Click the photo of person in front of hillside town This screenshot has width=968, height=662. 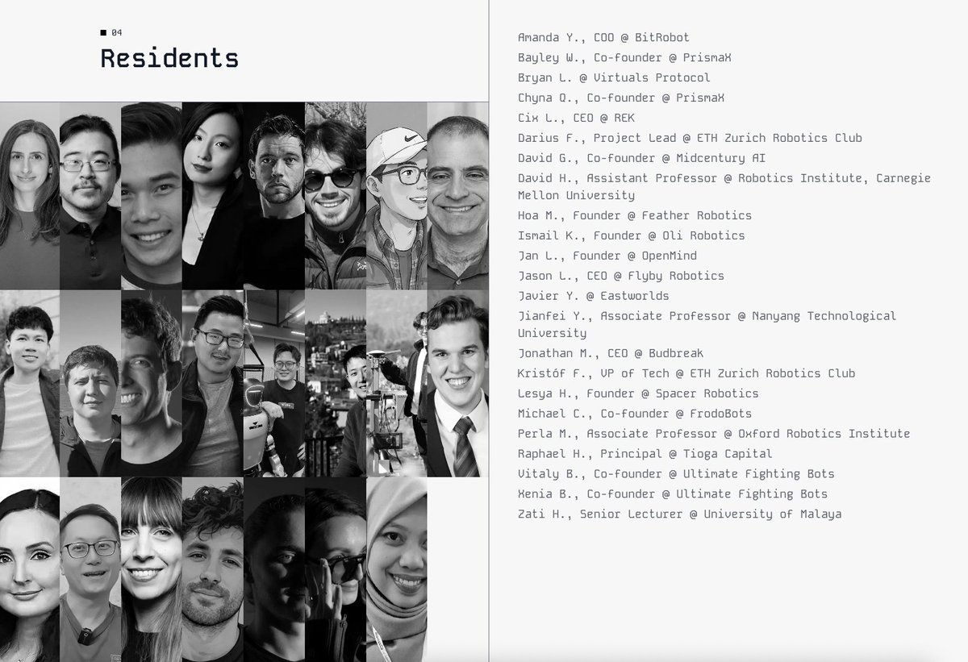click(335, 383)
